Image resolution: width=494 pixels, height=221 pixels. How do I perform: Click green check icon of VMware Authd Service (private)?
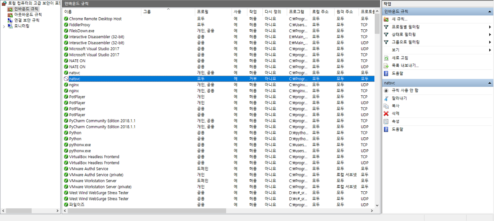[x=66, y=175]
